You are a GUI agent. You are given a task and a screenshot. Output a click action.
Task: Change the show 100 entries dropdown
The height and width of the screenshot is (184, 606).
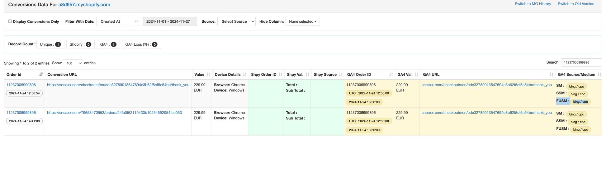click(x=73, y=63)
